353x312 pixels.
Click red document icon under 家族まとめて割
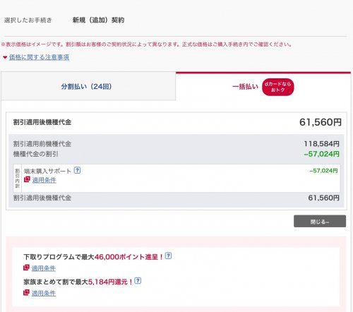[26, 293]
